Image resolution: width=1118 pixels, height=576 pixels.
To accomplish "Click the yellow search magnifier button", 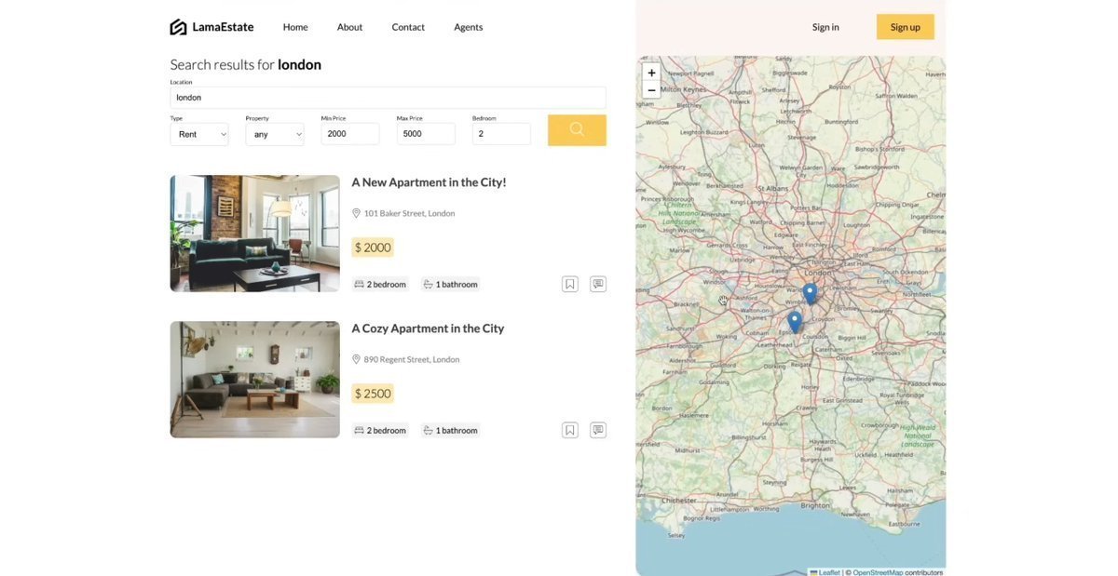I will click(x=577, y=130).
